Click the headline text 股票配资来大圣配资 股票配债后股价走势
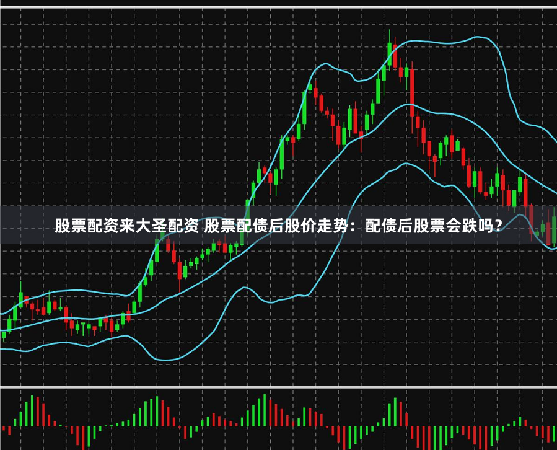The width and height of the screenshot is (557, 450). (201, 226)
